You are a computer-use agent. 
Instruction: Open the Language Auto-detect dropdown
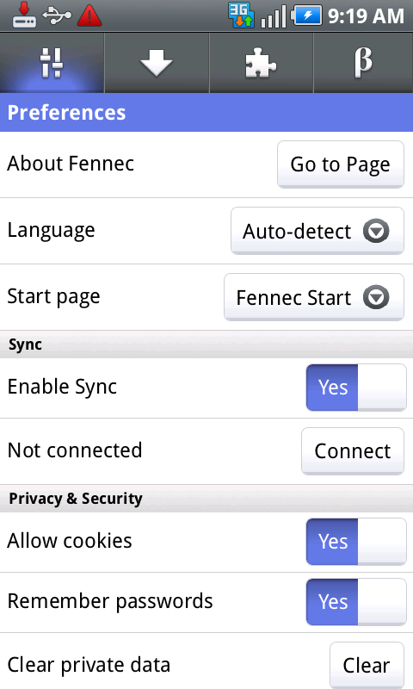click(x=317, y=231)
